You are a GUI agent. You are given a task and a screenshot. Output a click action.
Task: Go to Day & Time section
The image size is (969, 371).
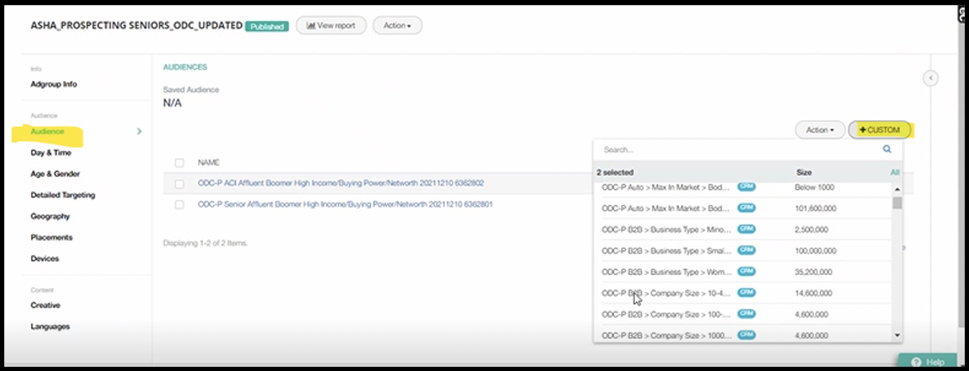51,153
